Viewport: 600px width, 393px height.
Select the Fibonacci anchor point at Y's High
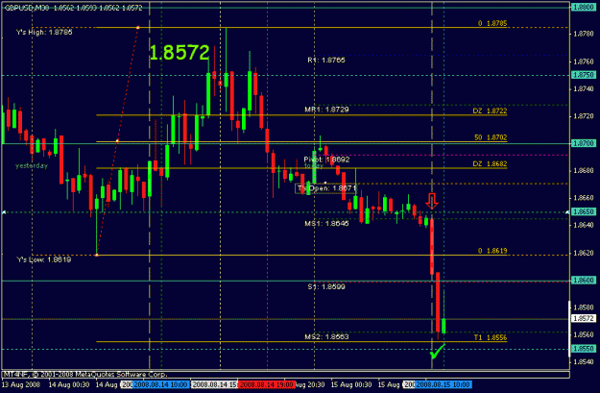137,28
